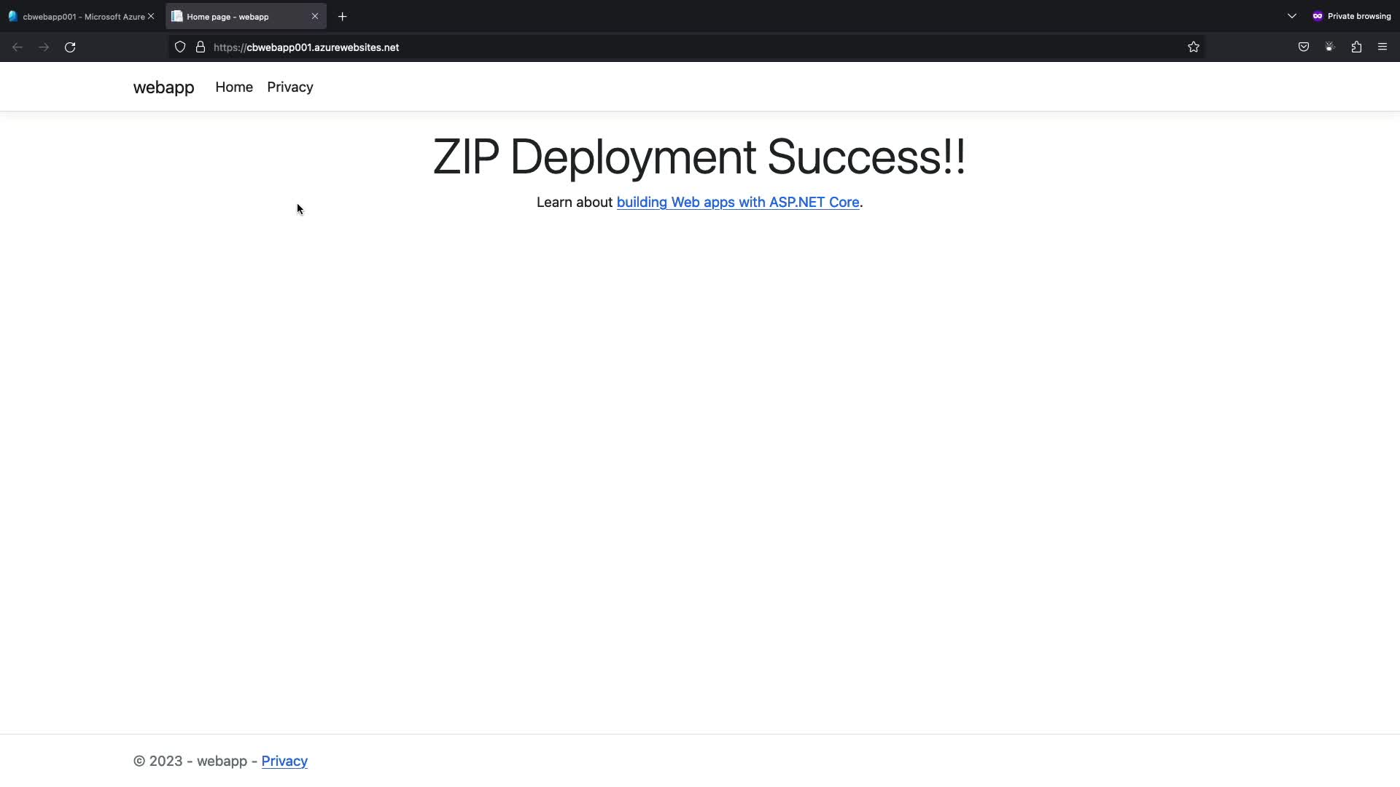Viewport: 1400px width, 787px height.
Task: Open the tracking protection shield icon
Action: click(180, 47)
